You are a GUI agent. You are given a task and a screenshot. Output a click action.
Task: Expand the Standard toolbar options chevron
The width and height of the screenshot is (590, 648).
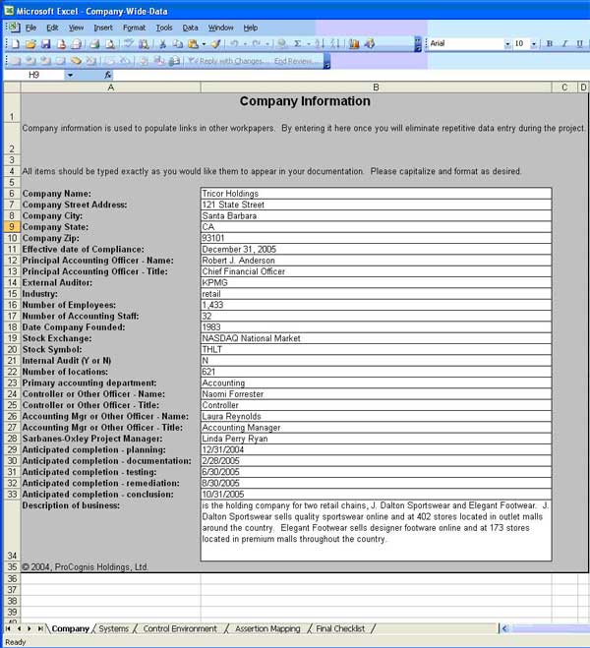[x=418, y=44]
